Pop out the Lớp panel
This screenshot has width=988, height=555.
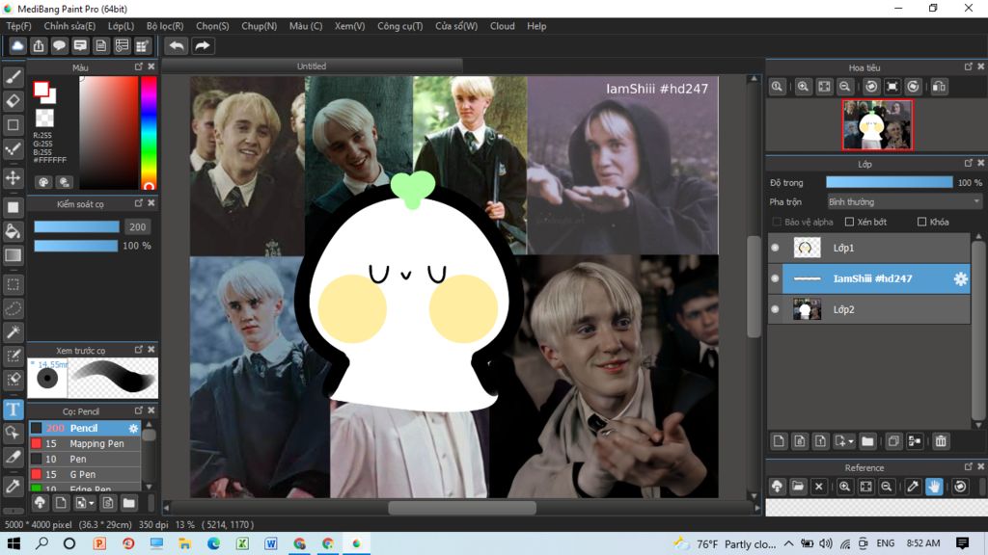[969, 163]
